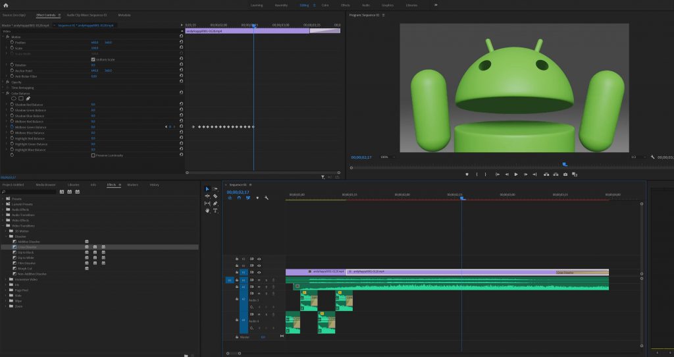Click the Lift button in Program monitor

pos(546,174)
